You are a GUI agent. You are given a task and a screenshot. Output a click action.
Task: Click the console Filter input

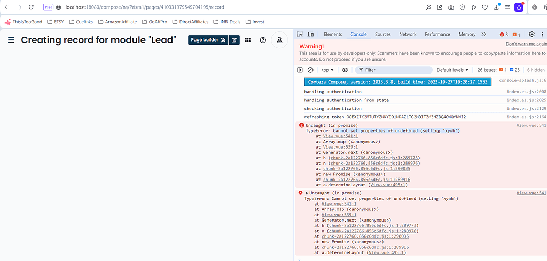coord(394,70)
